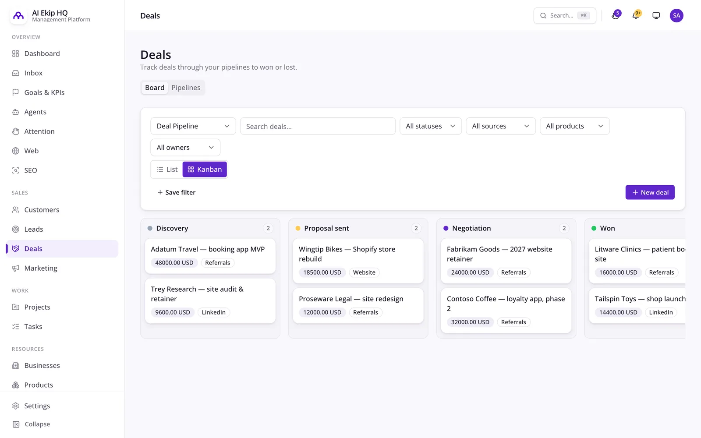Click LinkedIn tag on Trey Research card
Viewport: 701px width, 438px height.
[214, 312]
